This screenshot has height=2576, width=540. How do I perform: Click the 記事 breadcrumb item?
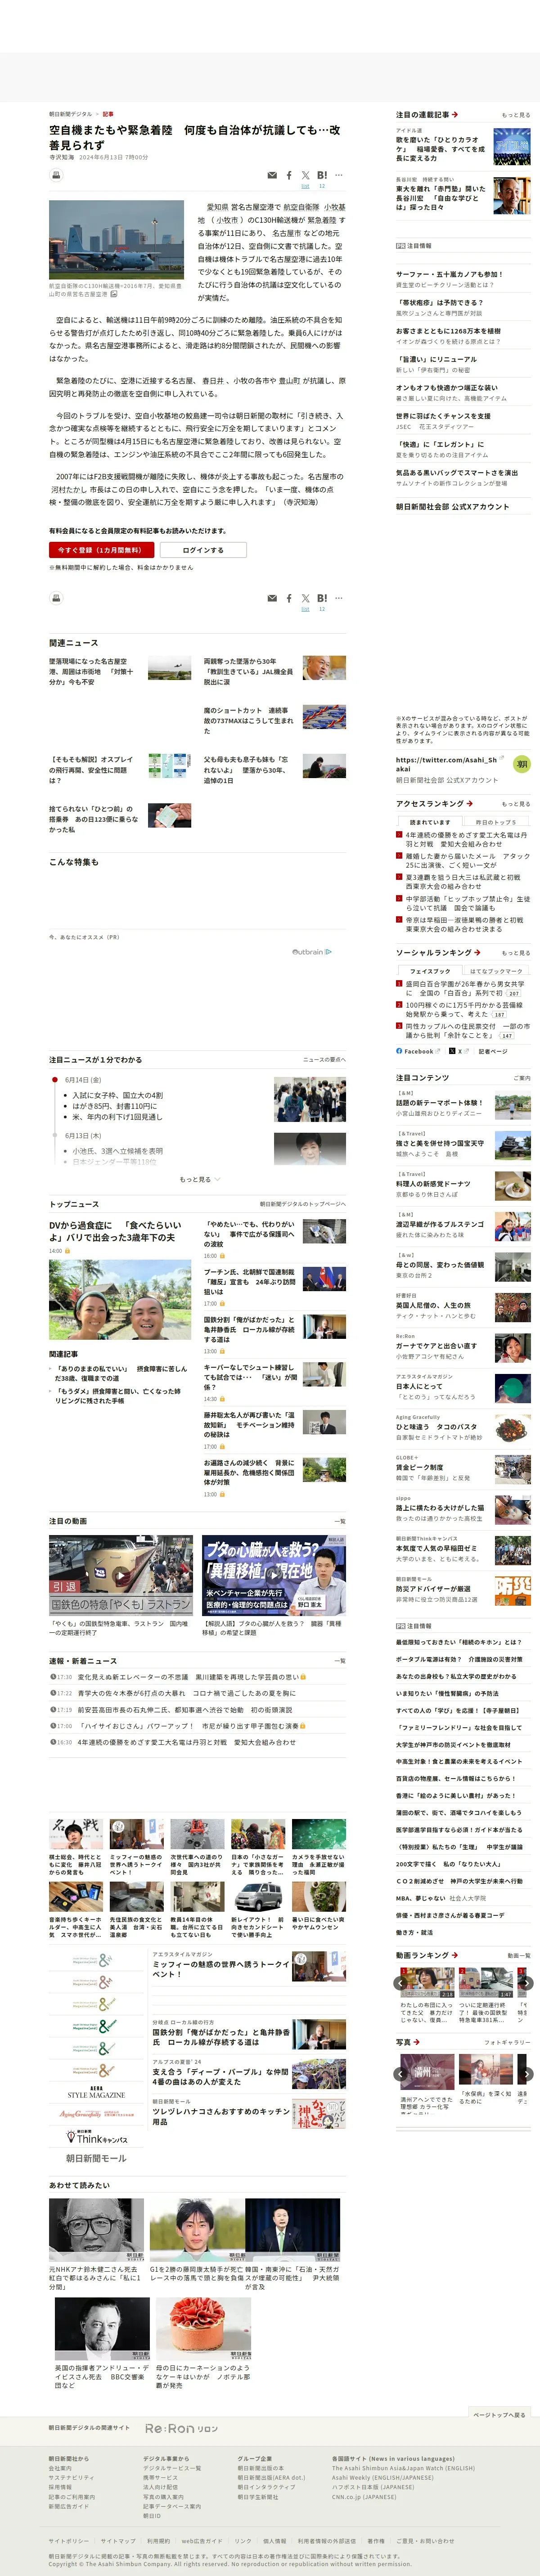tap(108, 114)
